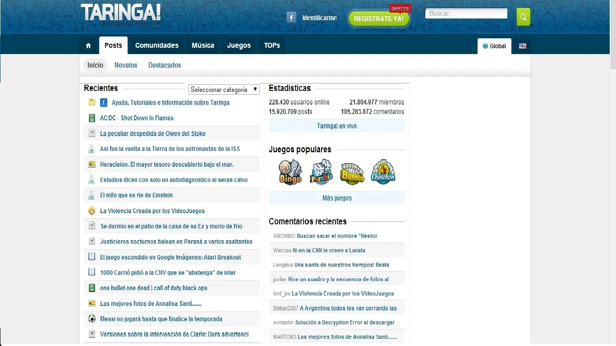Switch to the Posts tab
This screenshot has width=616, height=346.
pos(113,45)
